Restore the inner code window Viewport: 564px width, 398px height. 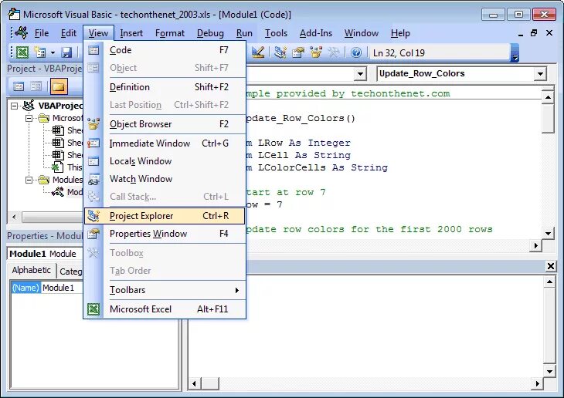pyautogui.click(x=534, y=33)
